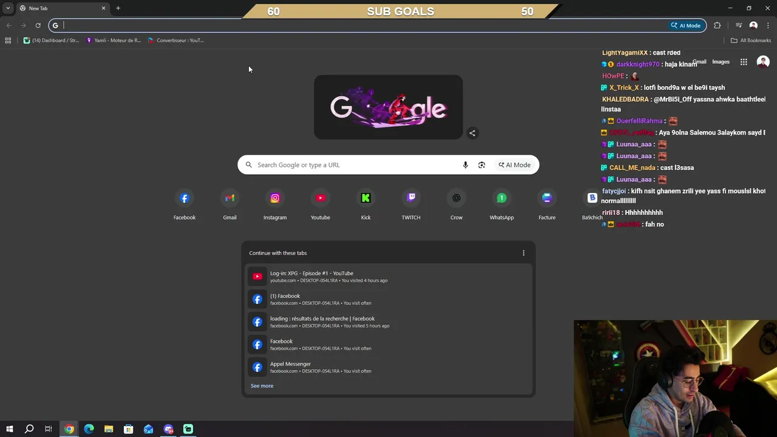Open the Gmail shortcut tile
777x437 pixels.
pos(229,205)
